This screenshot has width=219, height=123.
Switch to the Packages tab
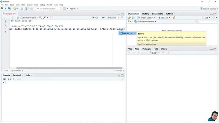(146, 49)
